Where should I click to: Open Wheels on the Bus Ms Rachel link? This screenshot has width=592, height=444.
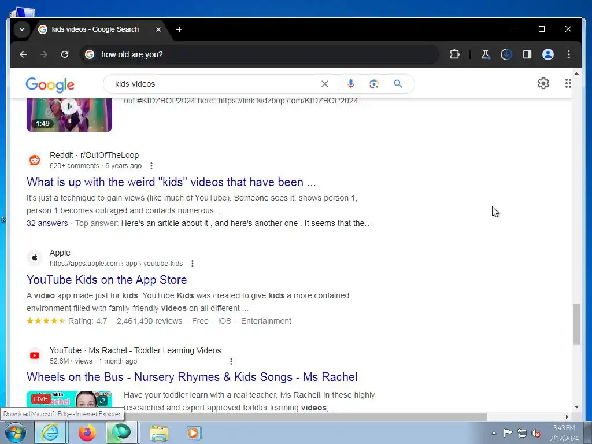tap(192, 377)
